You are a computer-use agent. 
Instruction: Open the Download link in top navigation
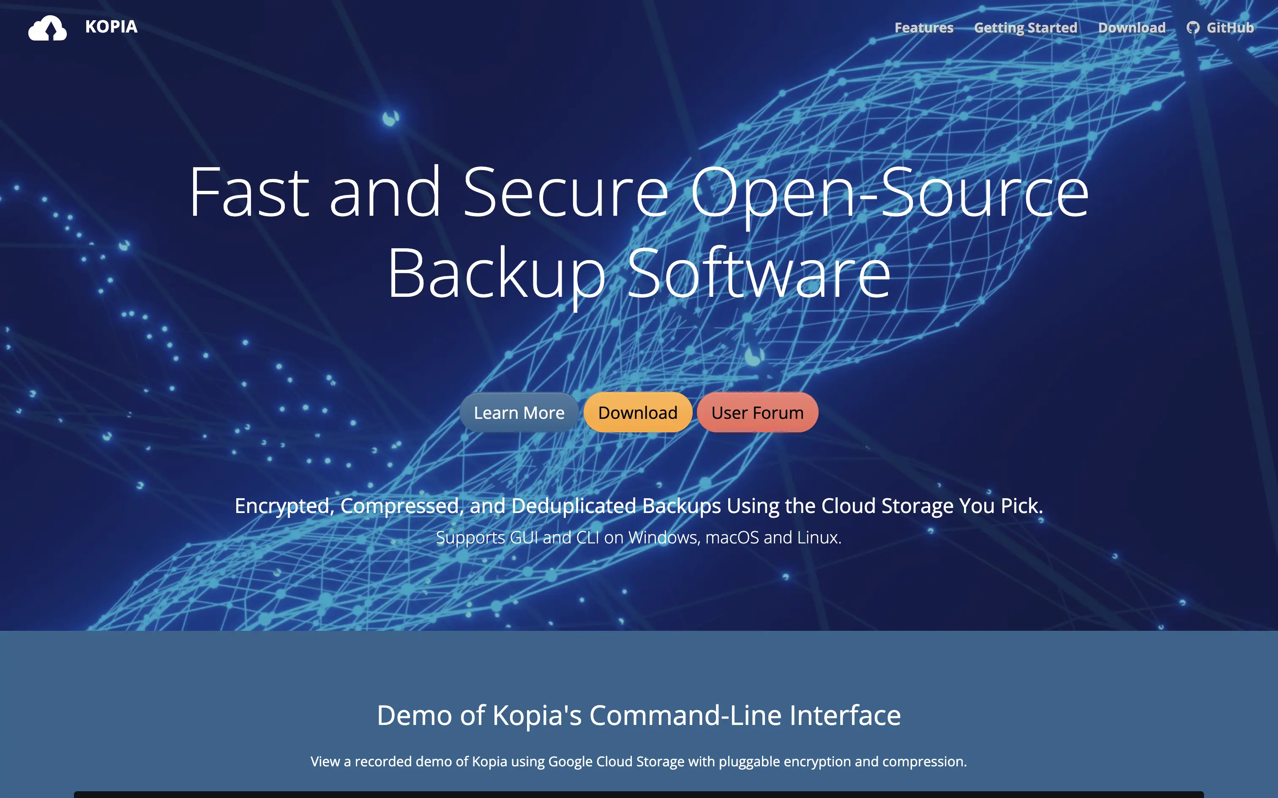1132,27
